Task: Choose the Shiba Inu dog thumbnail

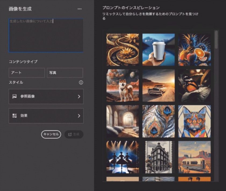Action: (x=123, y=85)
